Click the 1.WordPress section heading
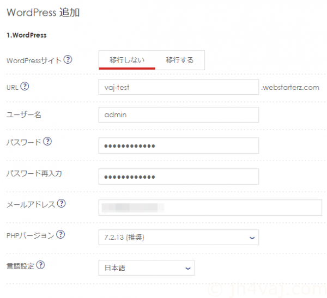Viewport: 327px width, 298px height. click(27, 35)
